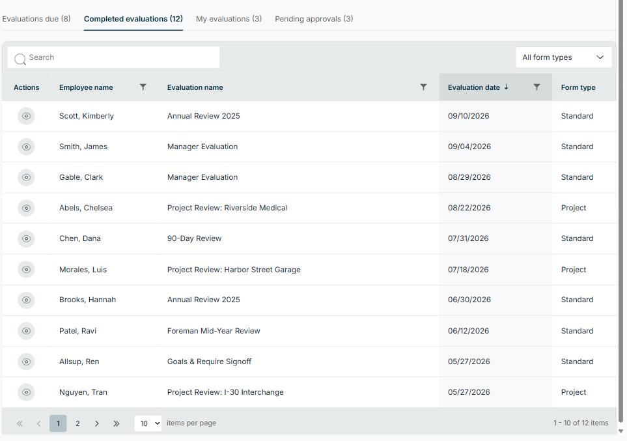This screenshot has height=441, width=627.
Task: Open eye icon for Nguyen, Tran row
Action: [26, 392]
